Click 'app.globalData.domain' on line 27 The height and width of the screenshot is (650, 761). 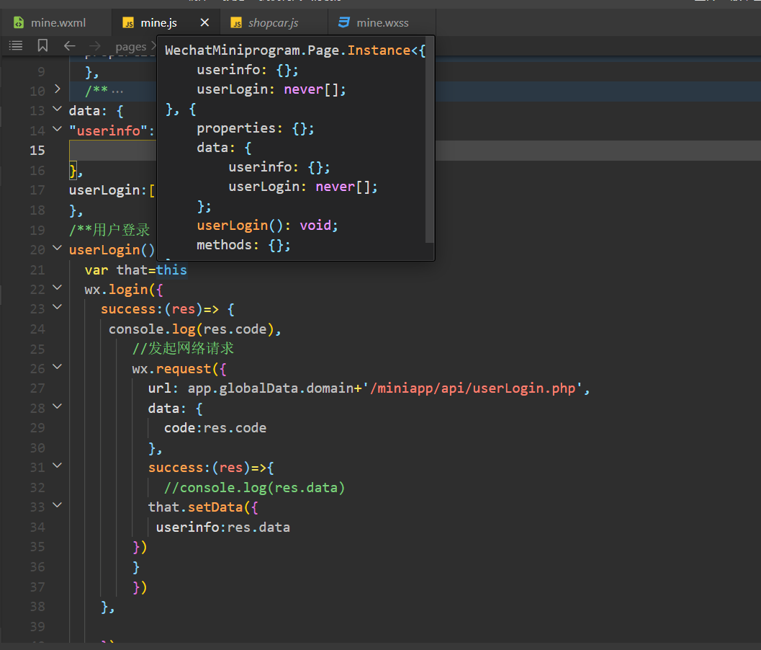click(x=271, y=388)
